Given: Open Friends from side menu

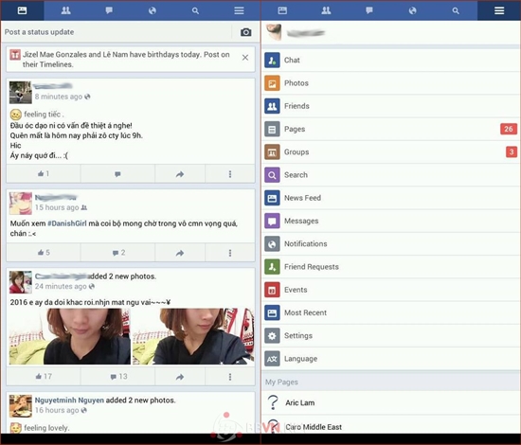Looking at the screenshot, I should pos(391,106).
